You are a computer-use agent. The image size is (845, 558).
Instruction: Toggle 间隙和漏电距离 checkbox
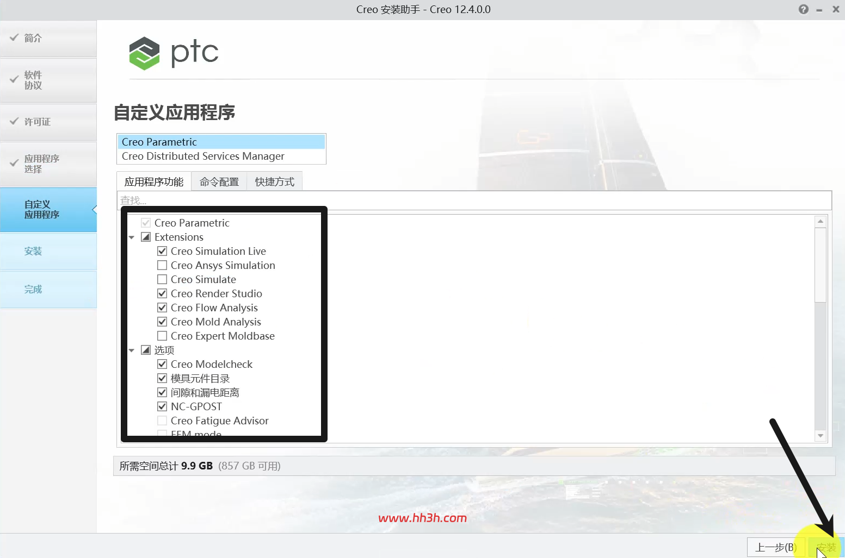pyautogui.click(x=162, y=392)
